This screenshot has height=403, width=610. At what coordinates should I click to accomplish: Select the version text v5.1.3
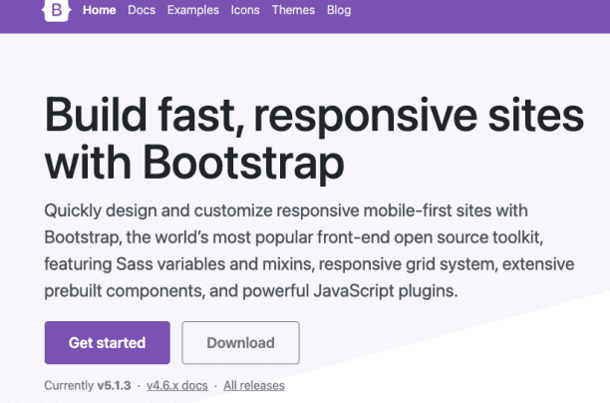tap(114, 385)
